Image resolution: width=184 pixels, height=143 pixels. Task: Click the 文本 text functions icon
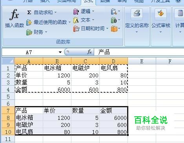pyautogui.click(x=76, y=20)
